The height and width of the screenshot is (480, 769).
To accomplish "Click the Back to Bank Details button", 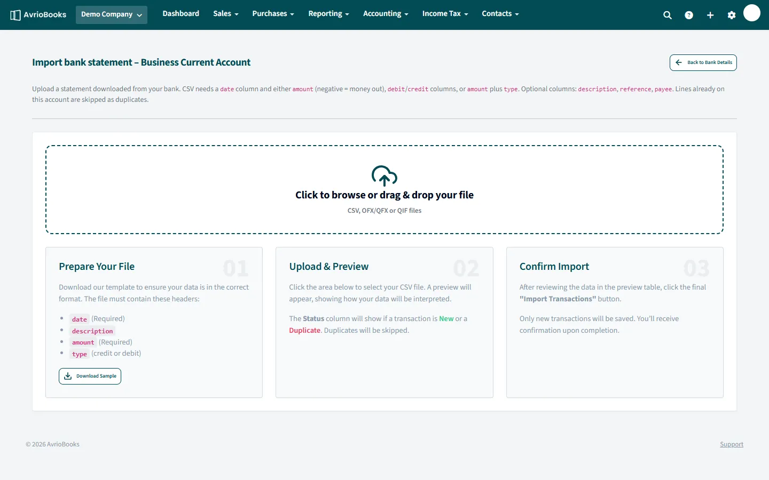I will [703, 62].
